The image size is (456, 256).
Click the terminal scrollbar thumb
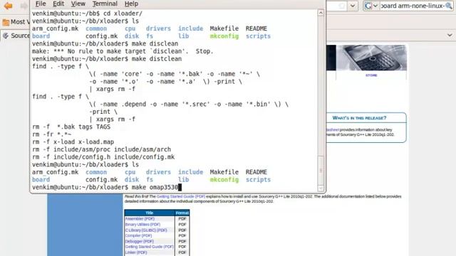tap(321, 171)
